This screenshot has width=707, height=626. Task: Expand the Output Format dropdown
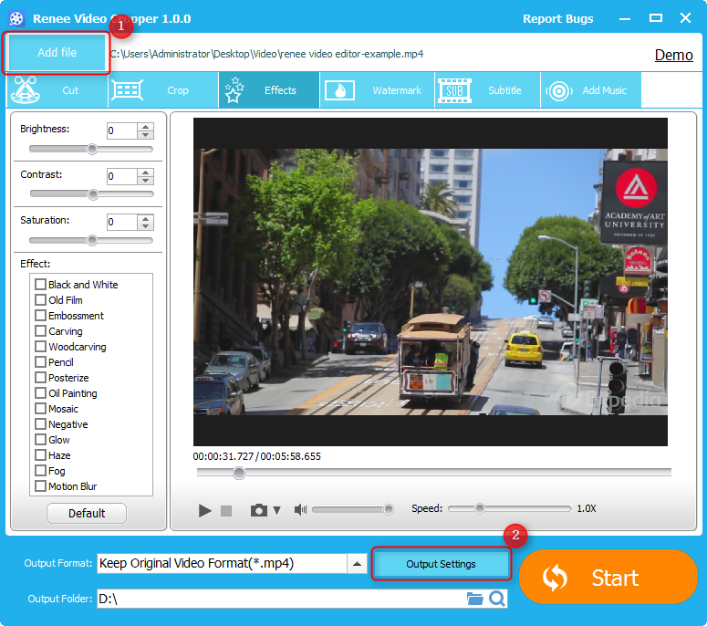(358, 564)
